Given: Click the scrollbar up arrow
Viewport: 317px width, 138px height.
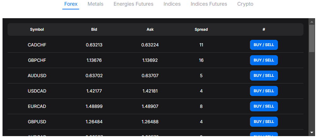Looking at the screenshot, I should 312,21.
